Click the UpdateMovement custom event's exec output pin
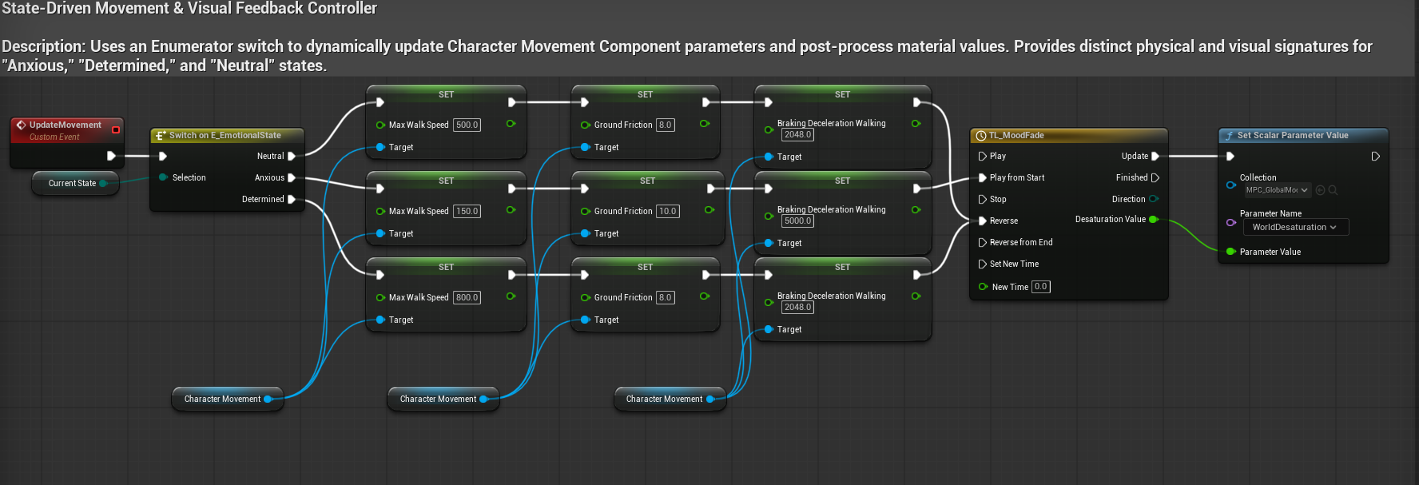This screenshot has width=1419, height=485. coord(111,156)
